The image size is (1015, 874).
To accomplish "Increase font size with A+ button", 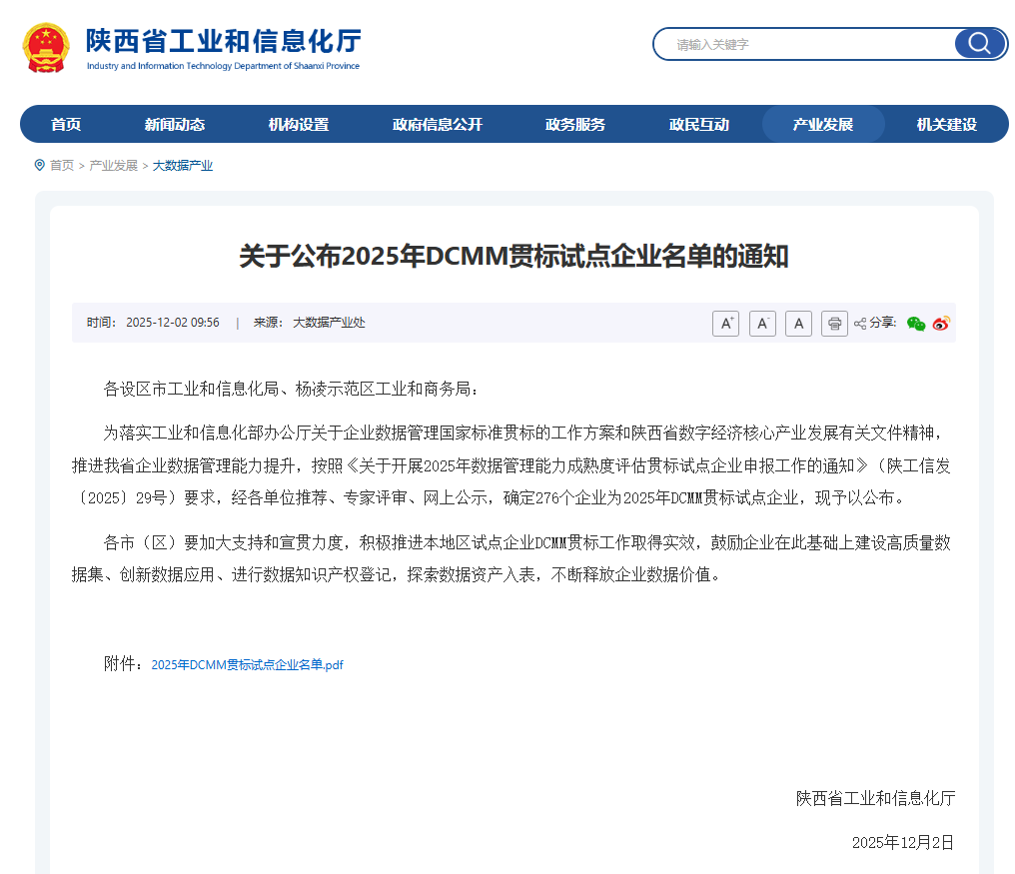I will (x=725, y=324).
